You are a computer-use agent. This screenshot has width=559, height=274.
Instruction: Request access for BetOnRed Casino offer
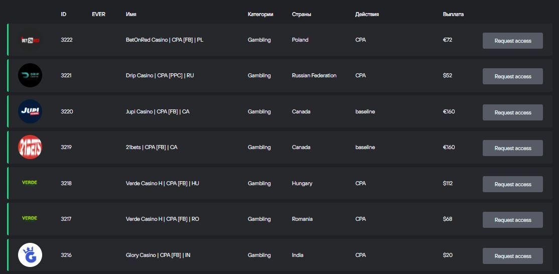513,41
